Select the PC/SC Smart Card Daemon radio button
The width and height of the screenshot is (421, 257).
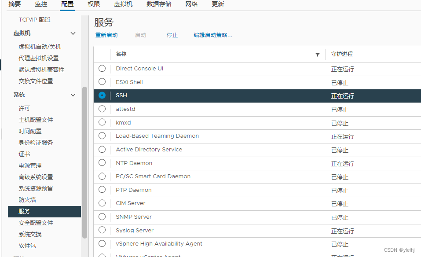(102, 176)
